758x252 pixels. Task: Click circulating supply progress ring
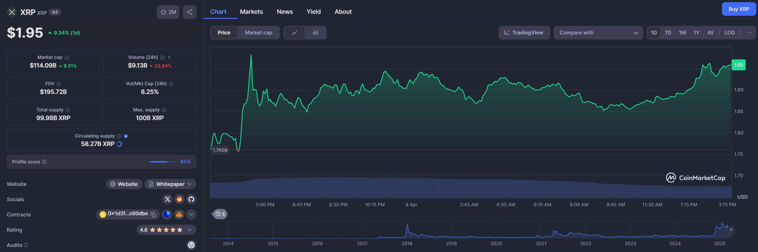click(119, 144)
